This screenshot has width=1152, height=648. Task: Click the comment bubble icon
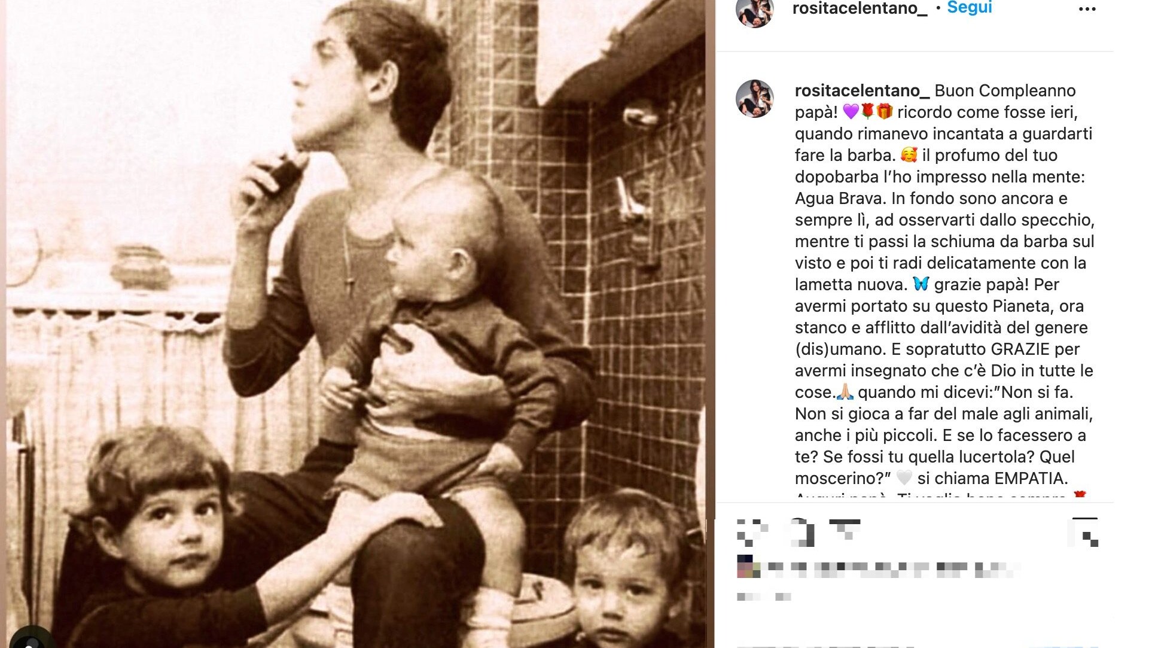tap(800, 533)
